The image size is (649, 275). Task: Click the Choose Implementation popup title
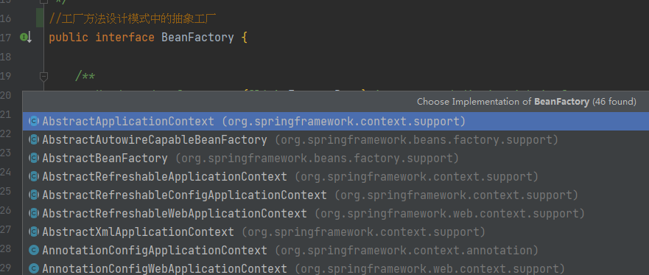527,102
